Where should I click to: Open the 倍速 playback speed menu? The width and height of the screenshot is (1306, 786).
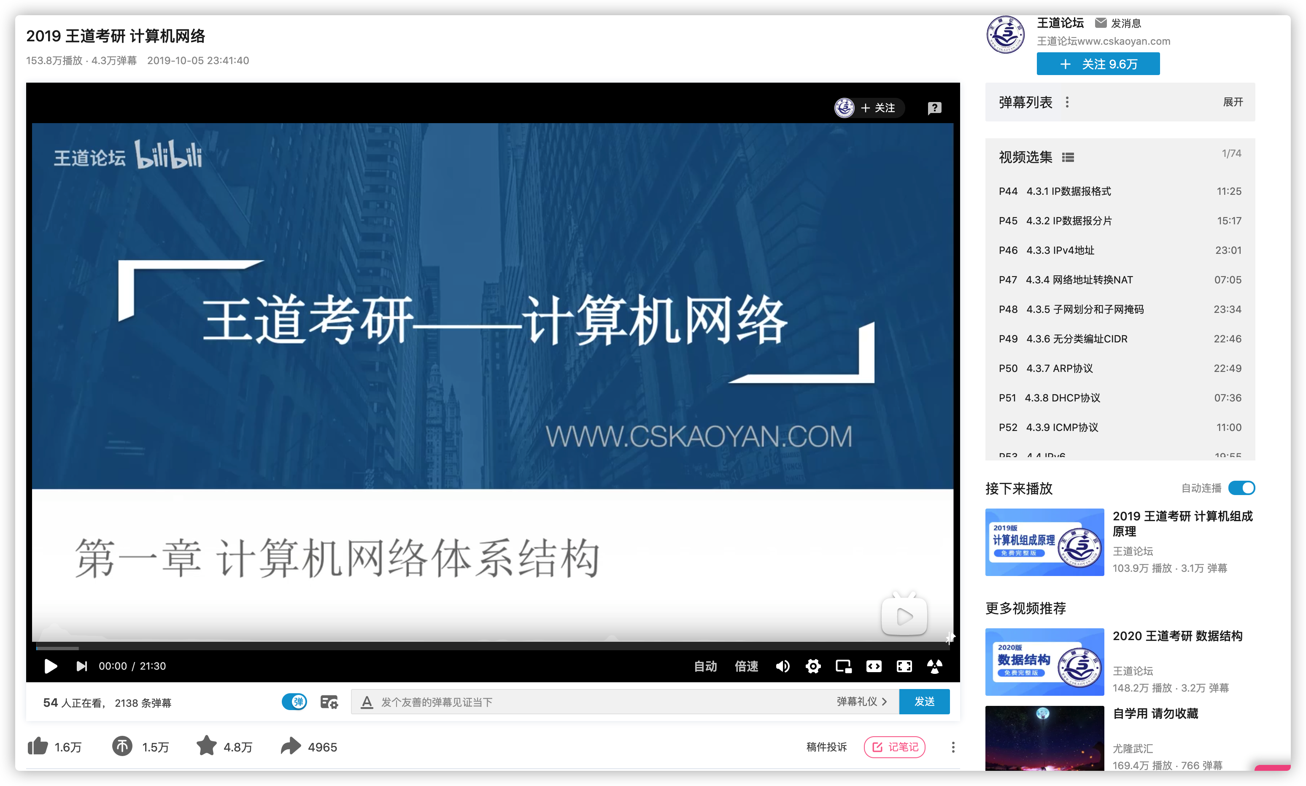(746, 666)
